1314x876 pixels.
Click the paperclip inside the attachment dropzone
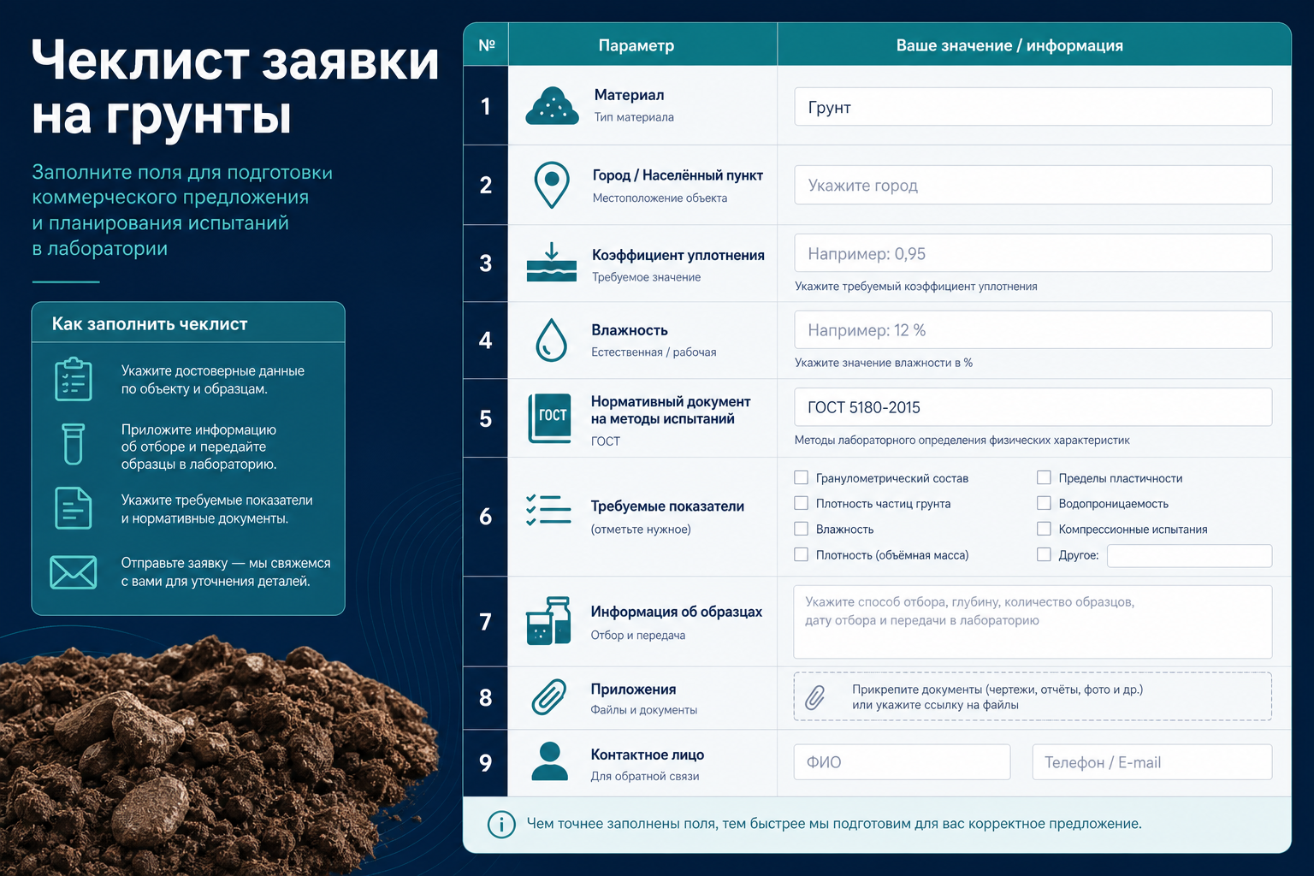815,697
